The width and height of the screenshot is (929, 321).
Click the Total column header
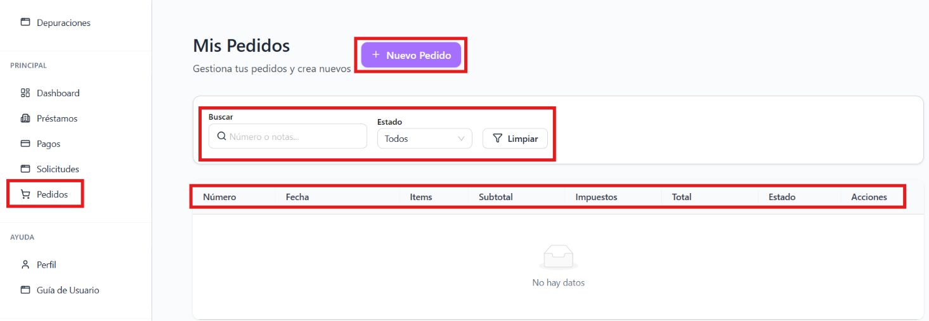pyautogui.click(x=682, y=197)
